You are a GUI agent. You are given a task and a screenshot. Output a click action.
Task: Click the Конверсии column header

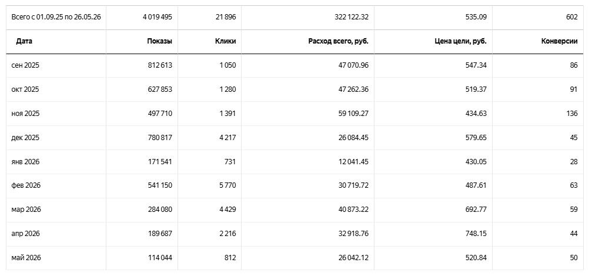tap(560, 42)
